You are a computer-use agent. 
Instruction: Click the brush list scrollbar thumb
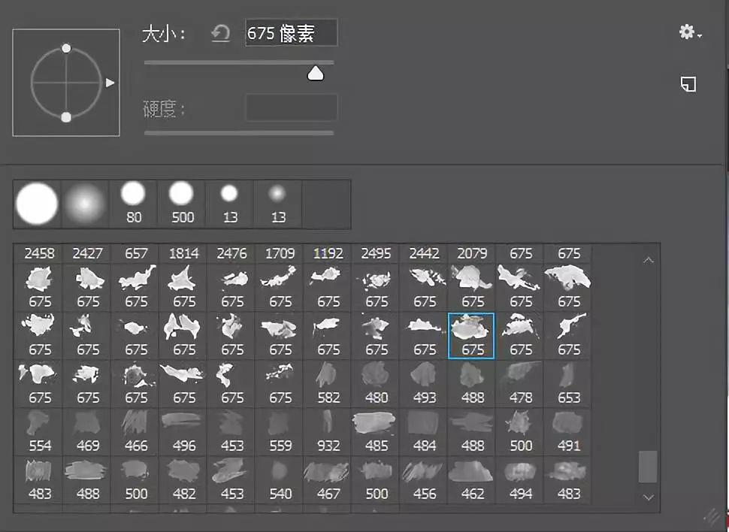648,467
